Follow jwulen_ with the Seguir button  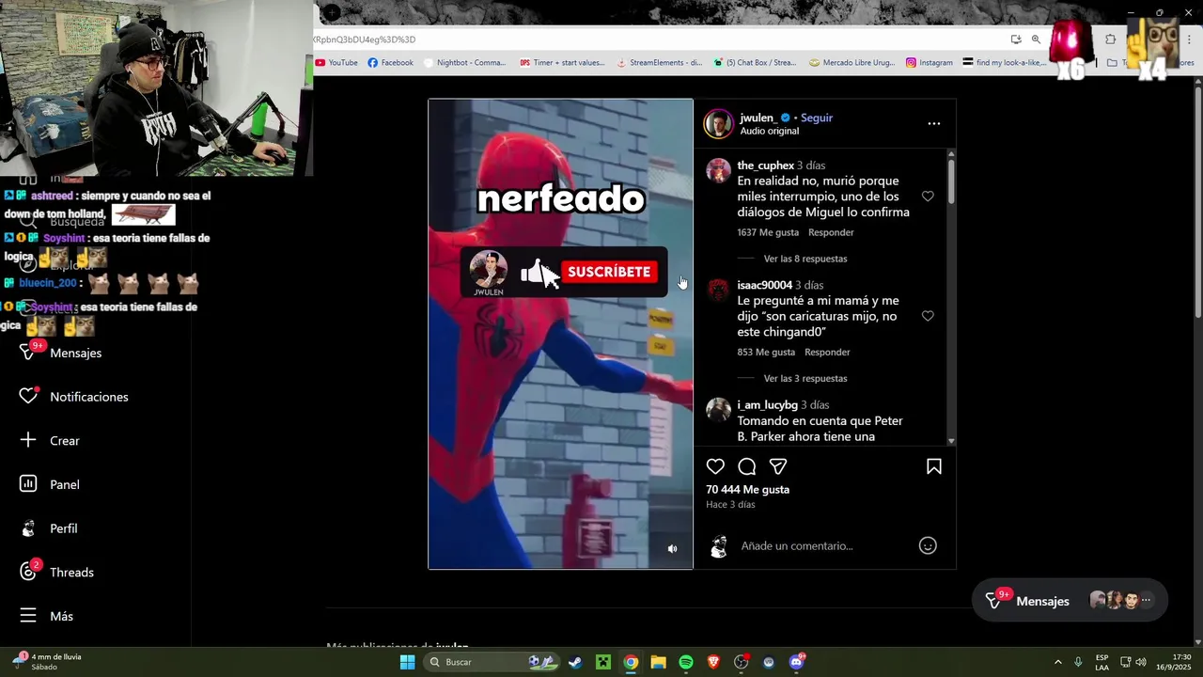coord(817,118)
